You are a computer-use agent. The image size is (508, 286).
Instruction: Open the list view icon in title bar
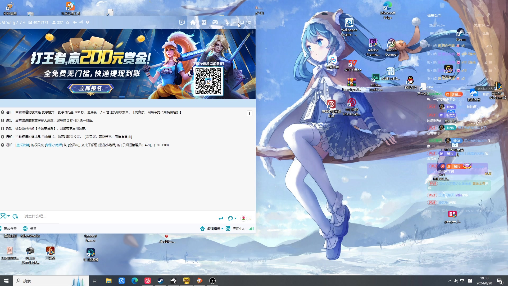pyautogui.click(x=204, y=23)
